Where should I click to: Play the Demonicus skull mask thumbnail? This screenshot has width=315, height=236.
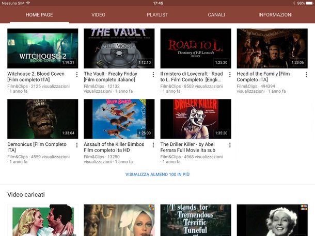42,119
